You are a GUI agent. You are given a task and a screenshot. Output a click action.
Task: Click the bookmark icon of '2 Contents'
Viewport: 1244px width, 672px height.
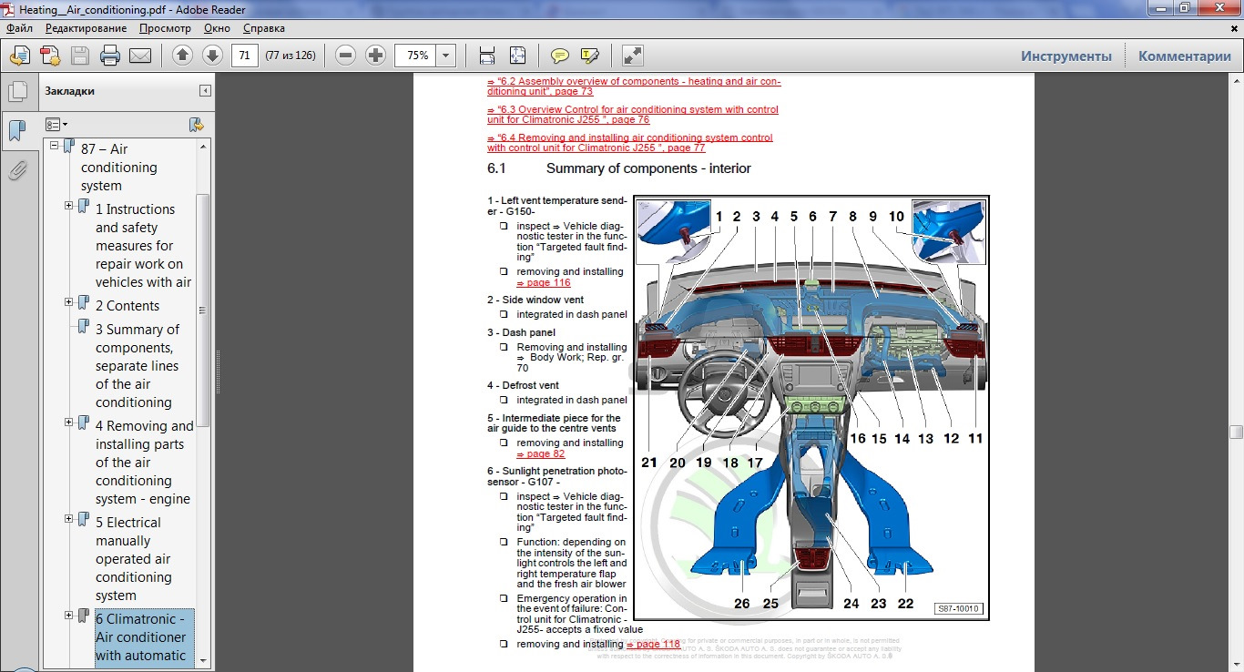(84, 302)
